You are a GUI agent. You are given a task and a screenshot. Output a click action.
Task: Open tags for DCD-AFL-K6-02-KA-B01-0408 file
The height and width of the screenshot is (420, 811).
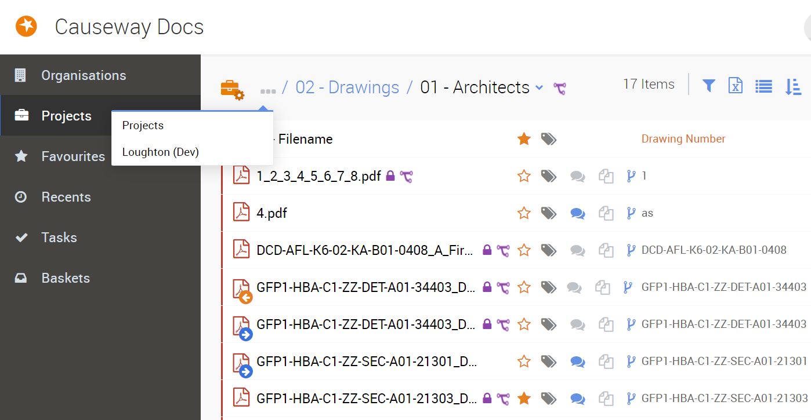pos(548,250)
